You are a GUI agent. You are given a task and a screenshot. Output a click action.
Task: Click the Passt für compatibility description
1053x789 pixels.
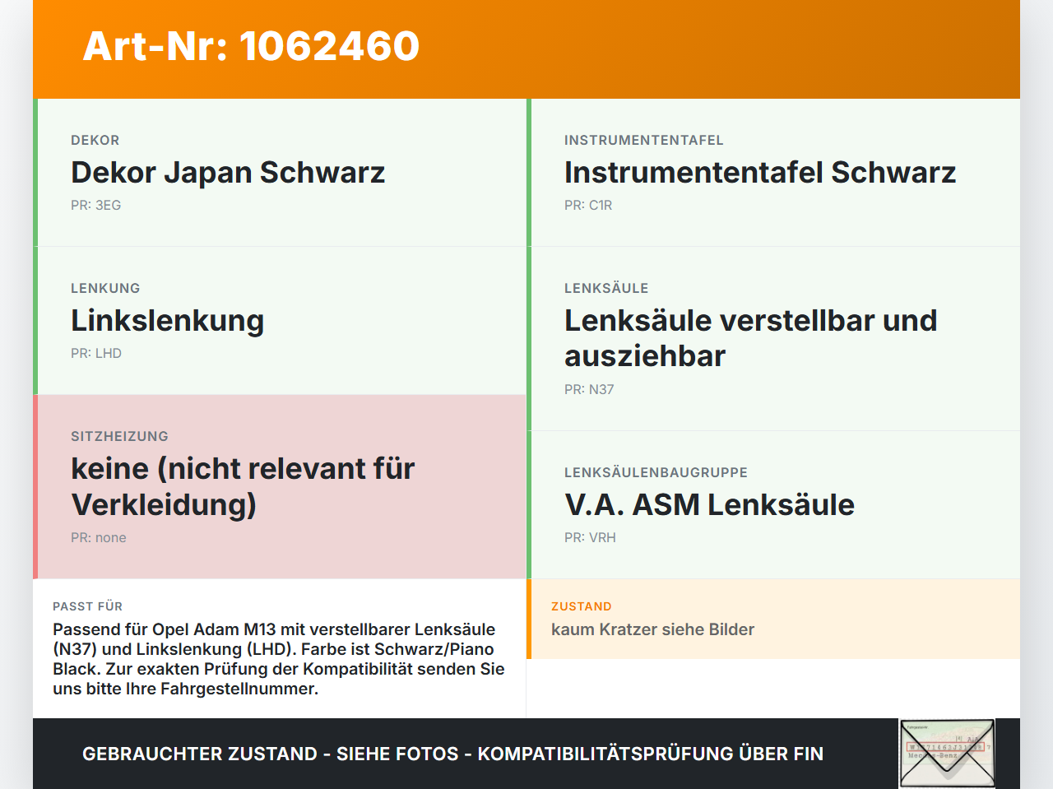coord(279,659)
